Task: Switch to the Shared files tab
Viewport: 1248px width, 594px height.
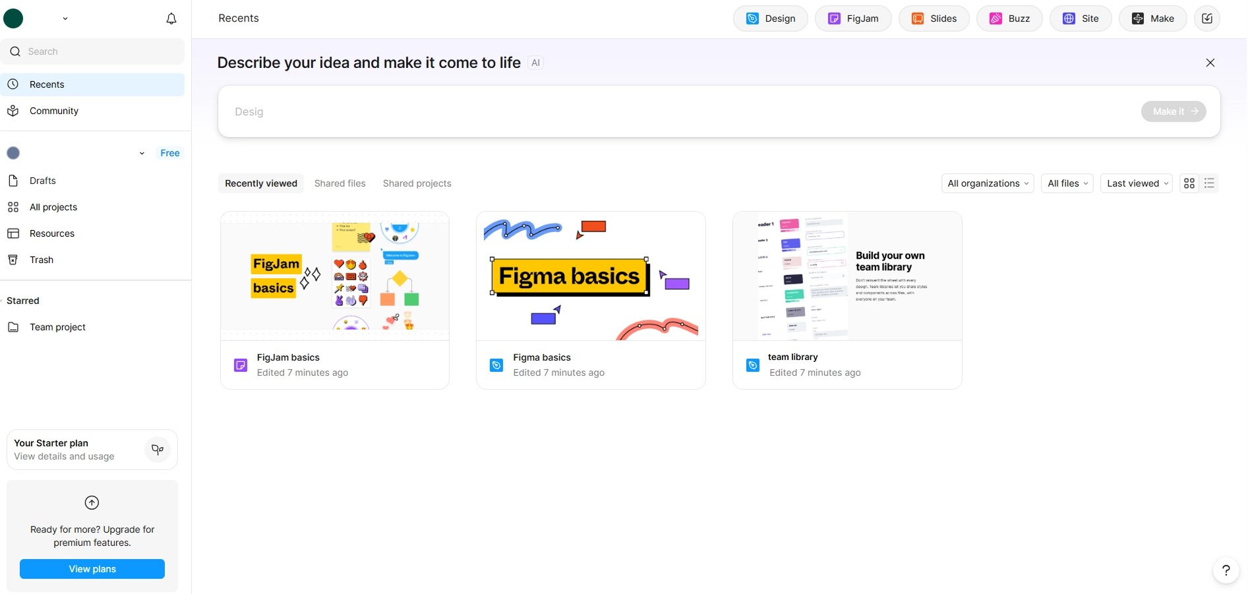Action: pos(340,183)
